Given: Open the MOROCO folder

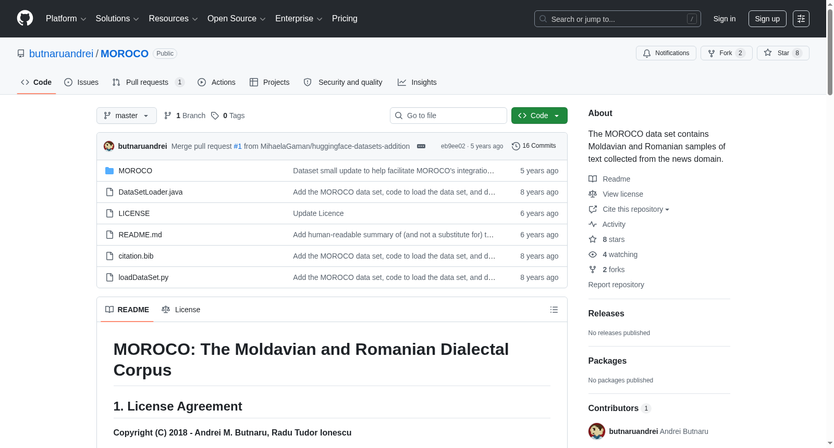Looking at the screenshot, I should click(136, 171).
